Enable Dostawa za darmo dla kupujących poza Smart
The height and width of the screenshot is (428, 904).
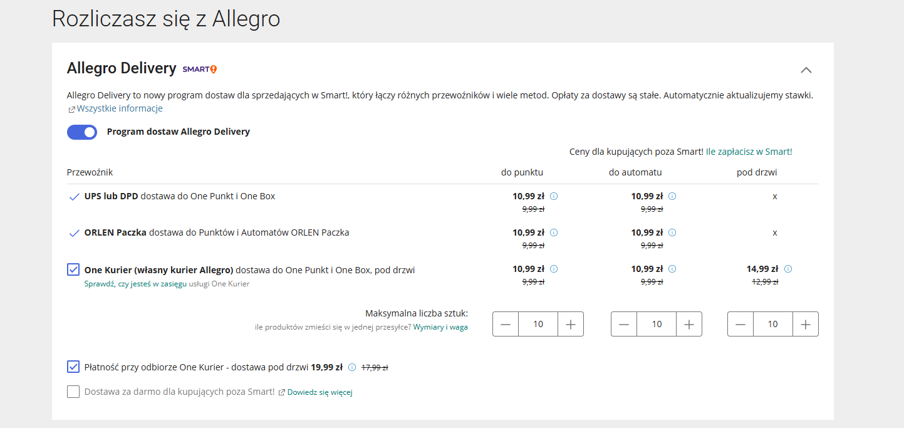73,392
